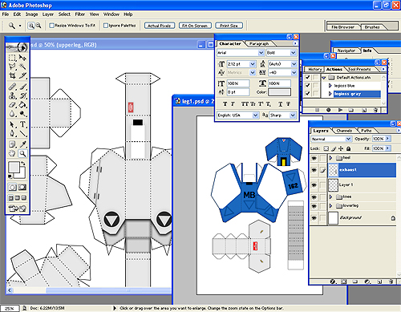Screen dimensions: 401x312
Task: Open the English: USA language dropdown
Action: pos(255,115)
